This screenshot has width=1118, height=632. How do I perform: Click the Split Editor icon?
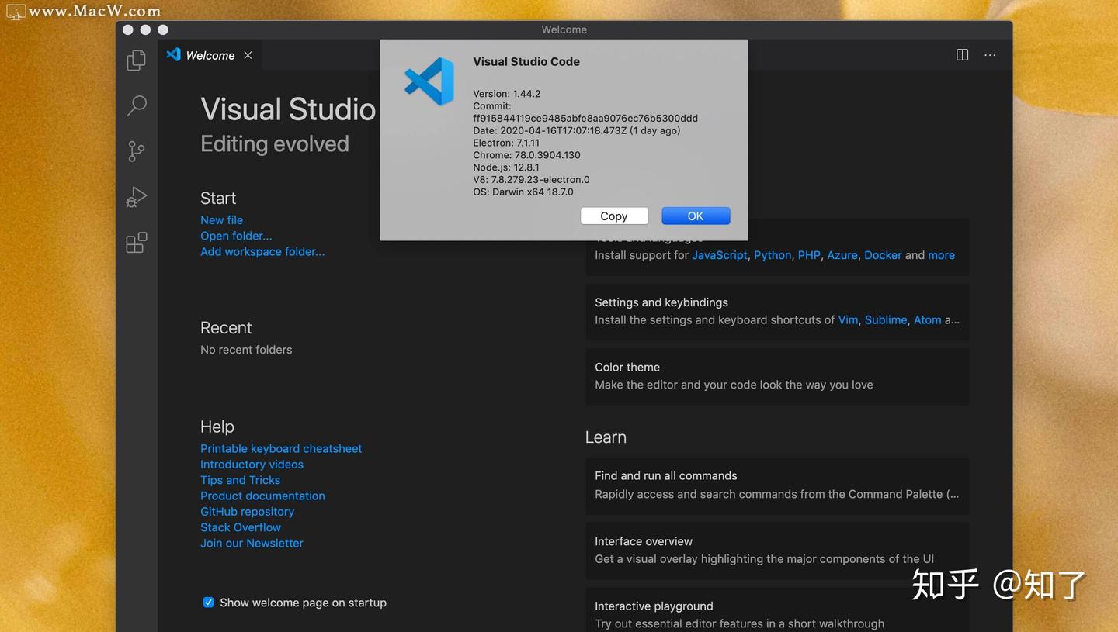pyautogui.click(x=962, y=55)
